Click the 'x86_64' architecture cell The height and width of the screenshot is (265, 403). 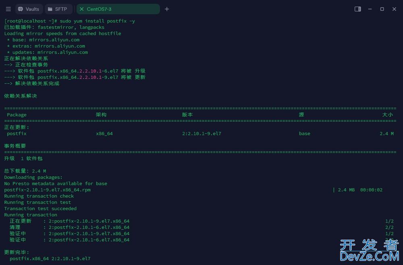104,134
